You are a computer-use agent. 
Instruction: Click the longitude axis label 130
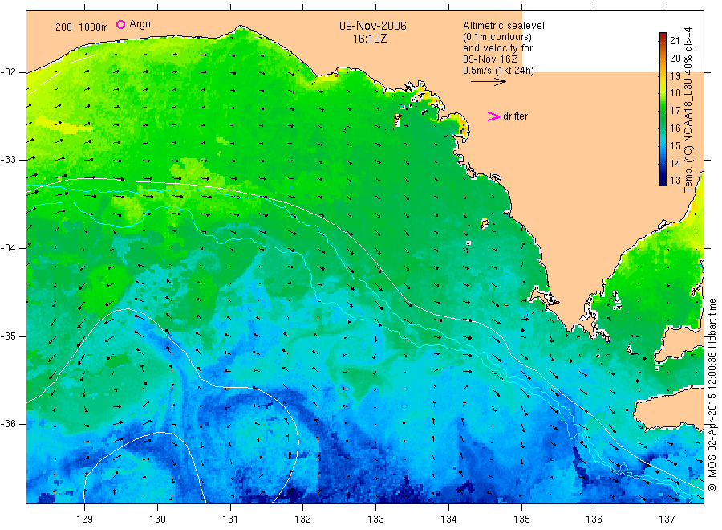pos(157,520)
